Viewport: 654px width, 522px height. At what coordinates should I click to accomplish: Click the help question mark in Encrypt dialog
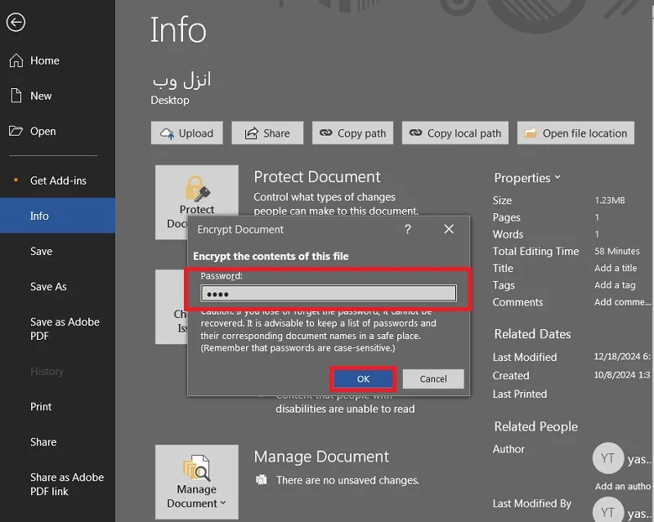tap(407, 229)
